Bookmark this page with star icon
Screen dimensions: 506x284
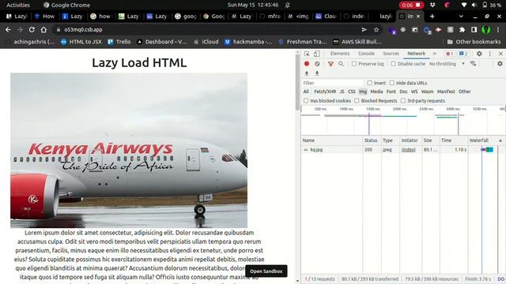(376, 30)
